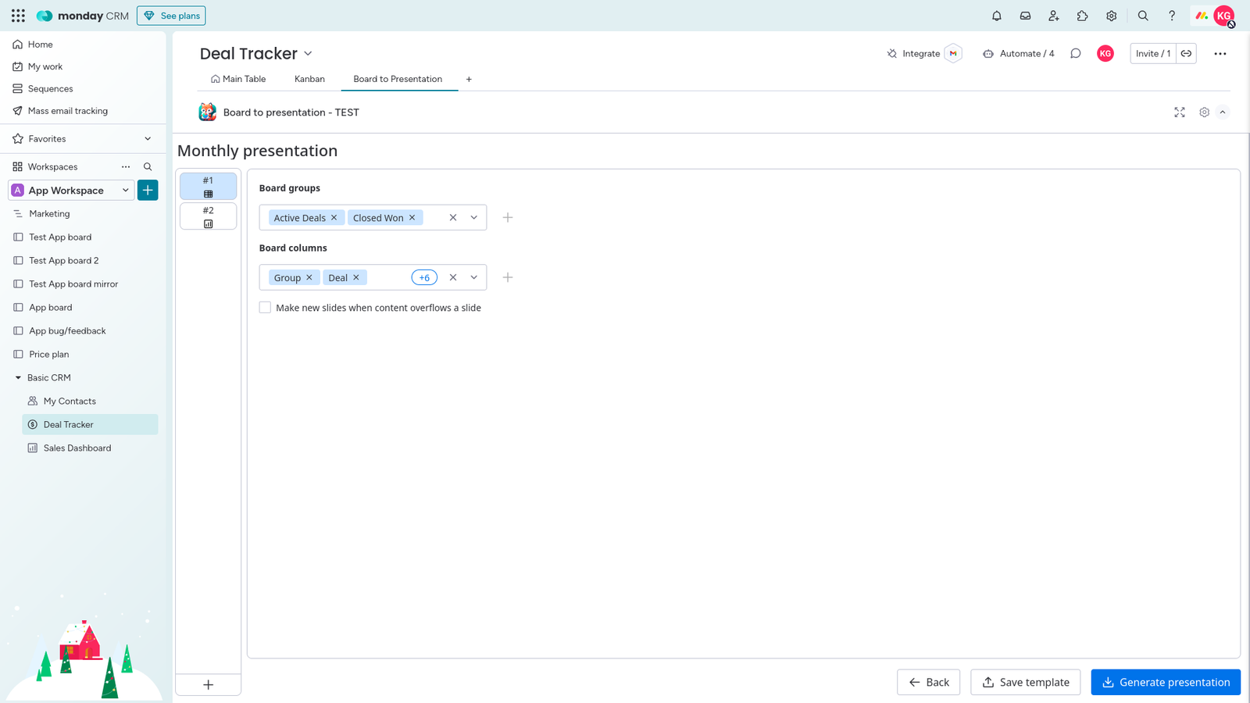Click the Save template button

point(1025,682)
